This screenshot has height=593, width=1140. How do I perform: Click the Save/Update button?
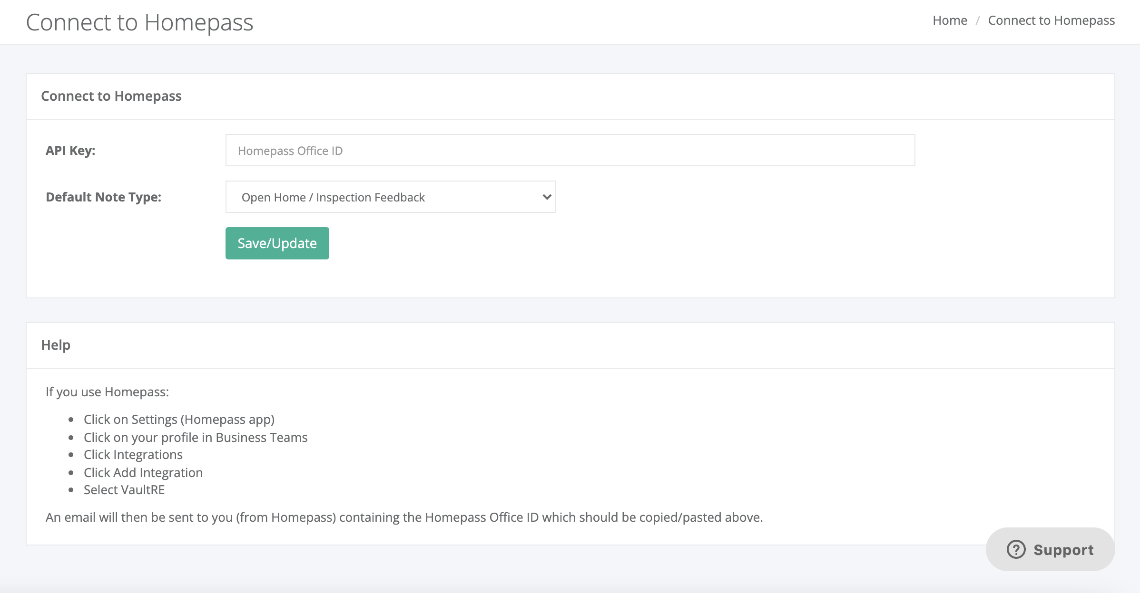[277, 243]
